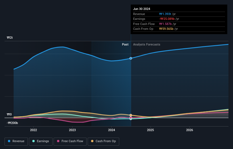
Task: Click the -₩25.089b earnings value
Action: coord(167,19)
